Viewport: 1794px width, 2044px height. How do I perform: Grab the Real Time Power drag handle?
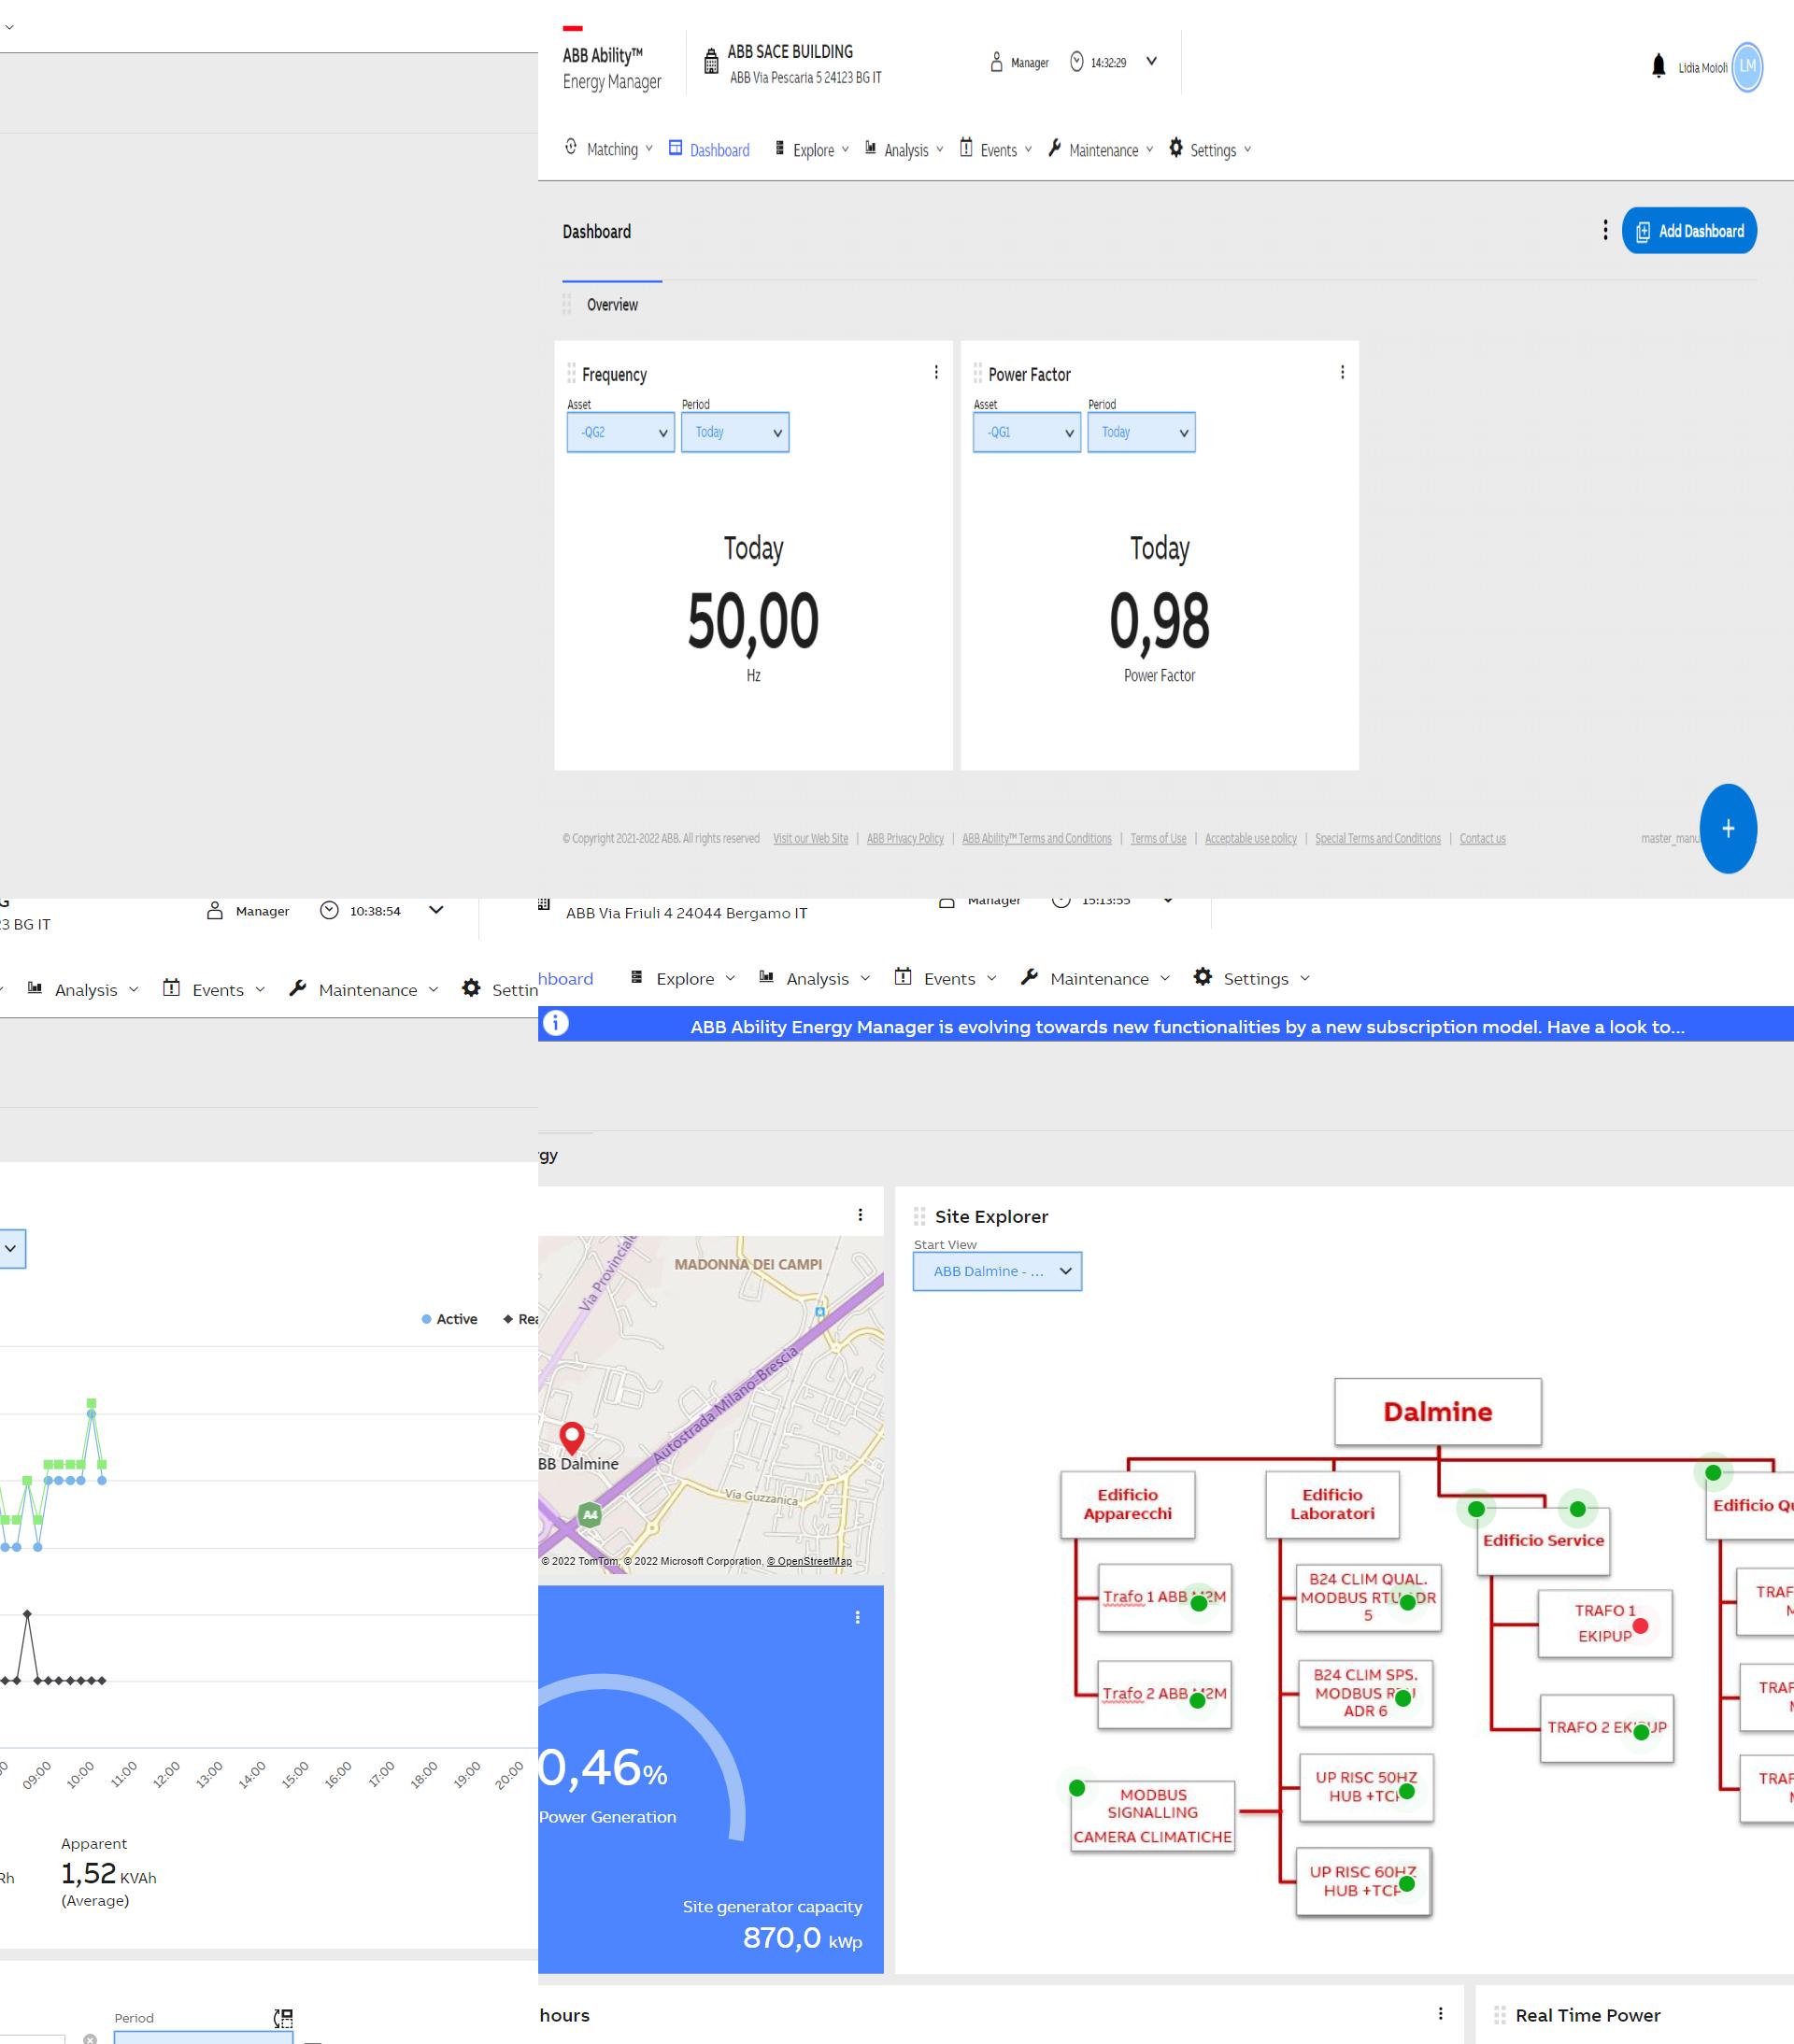[x=1499, y=2015]
